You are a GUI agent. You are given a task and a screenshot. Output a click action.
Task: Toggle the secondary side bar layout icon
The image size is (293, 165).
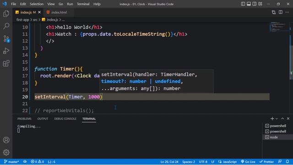[255, 4]
